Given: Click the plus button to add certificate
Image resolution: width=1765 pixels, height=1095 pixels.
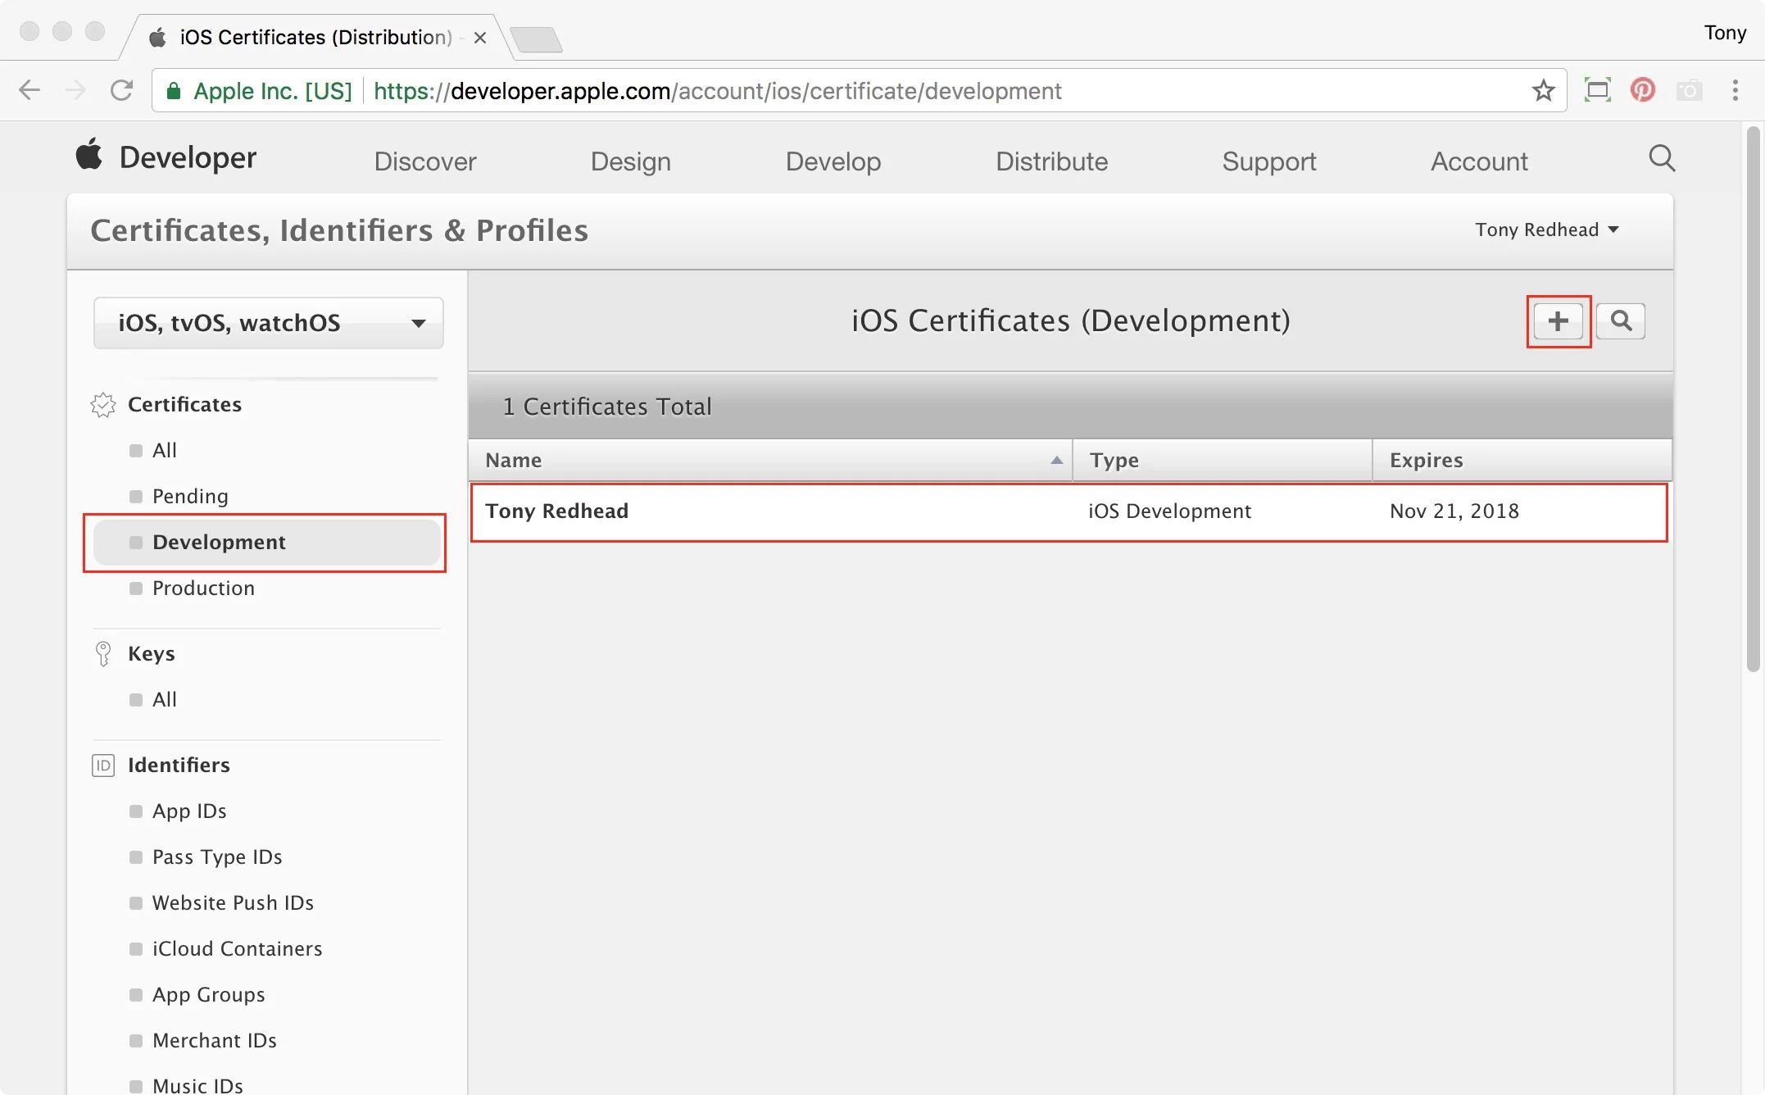Looking at the screenshot, I should 1558,321.
